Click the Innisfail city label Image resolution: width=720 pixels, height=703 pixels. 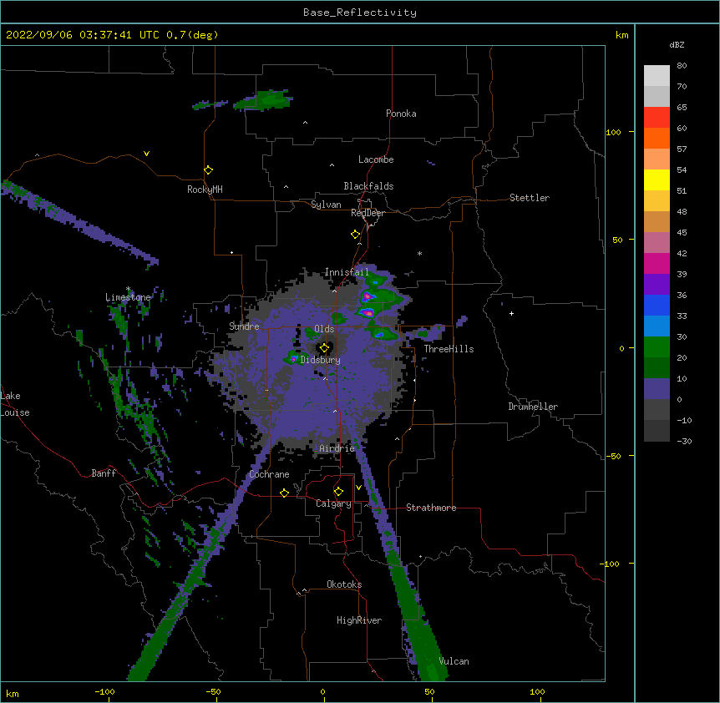(x=347, y=272)
